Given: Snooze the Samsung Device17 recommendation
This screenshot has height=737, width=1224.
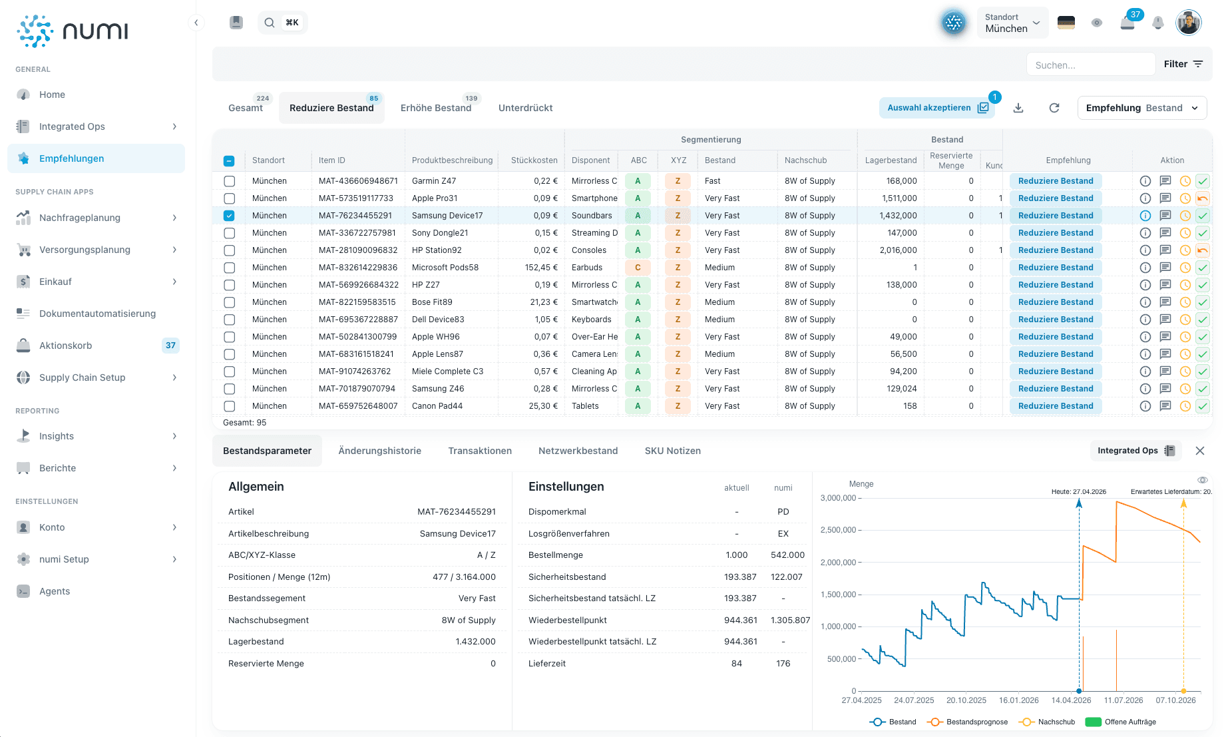Looking at the screenshot, I should tap(1185, 216).
